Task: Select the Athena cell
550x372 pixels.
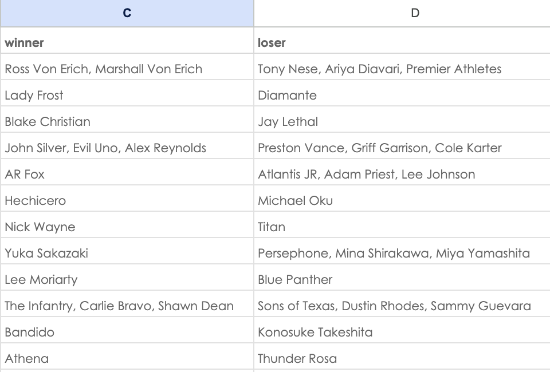Action: click(x=127, y=356)
